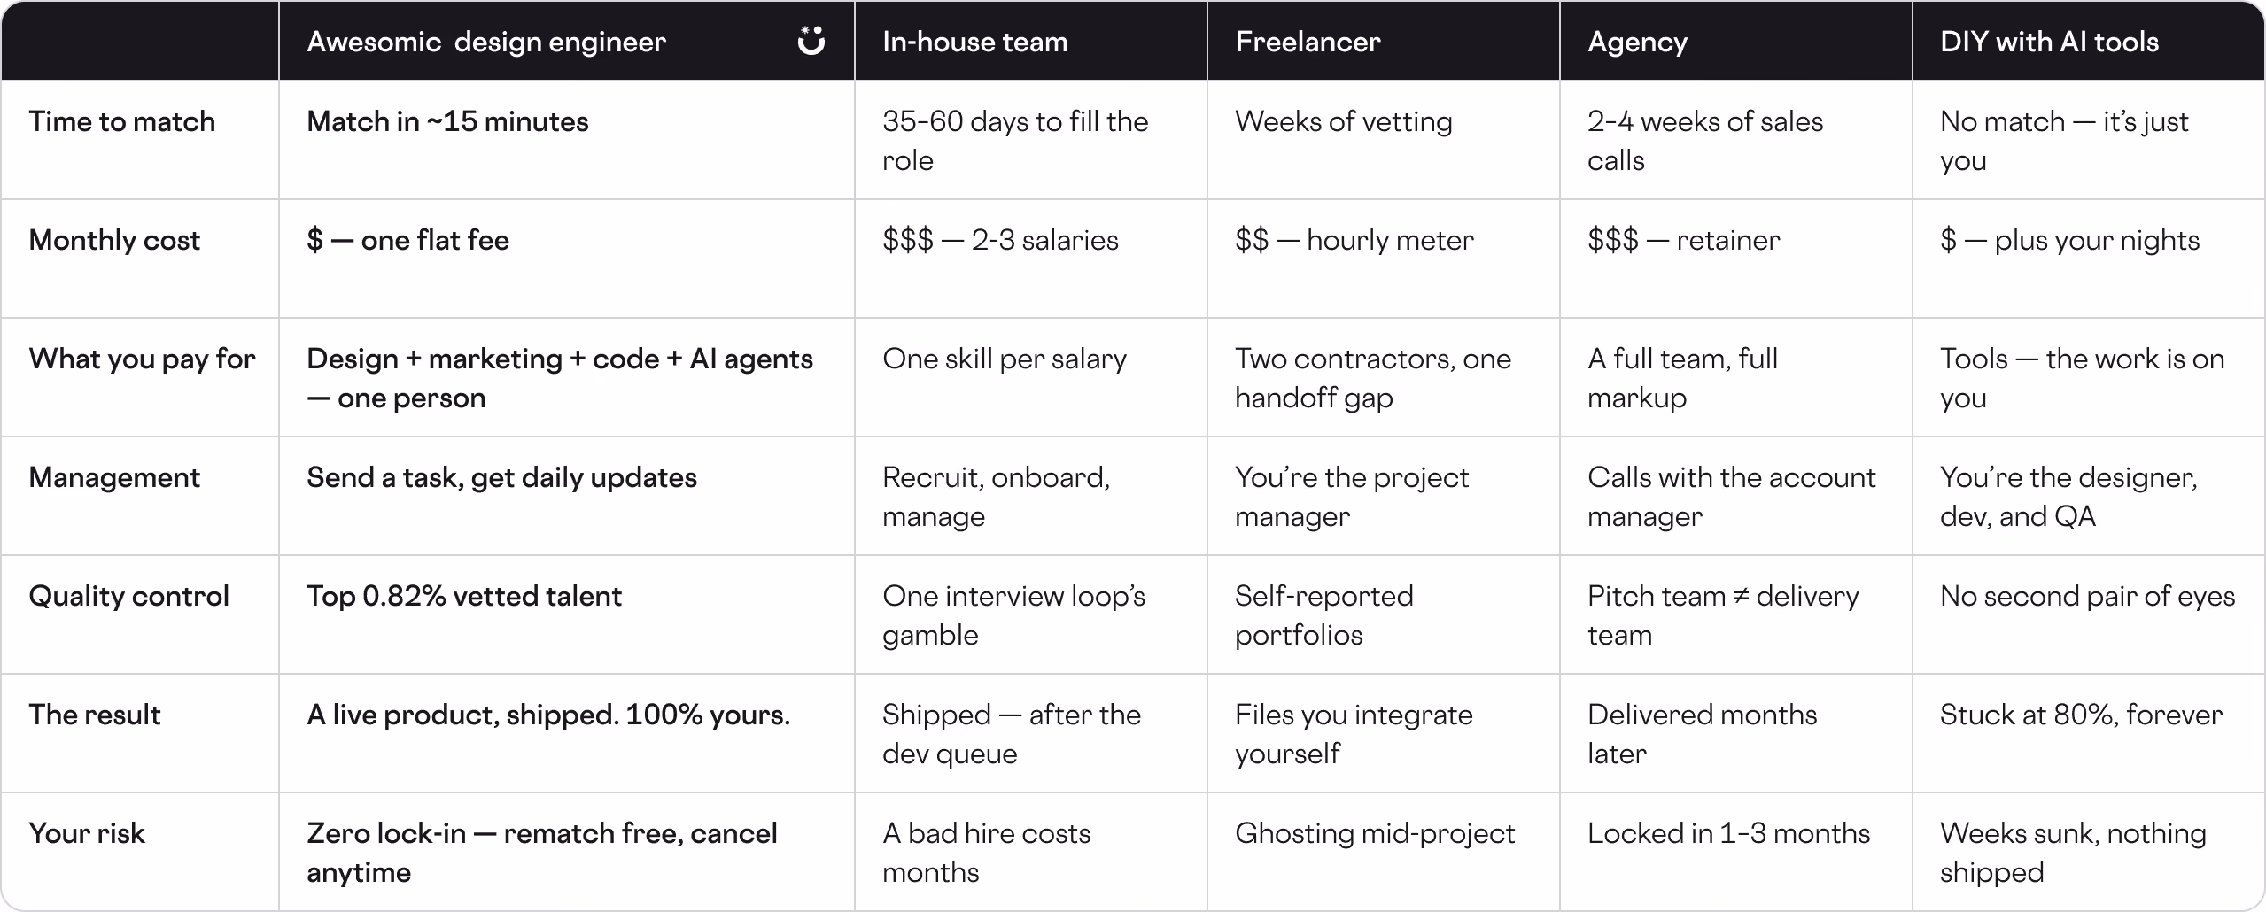Click the Management row label
This screenshot has width=2266, height=912.
pos(114,477)
